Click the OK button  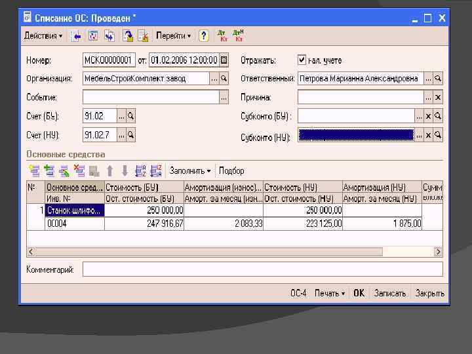tap(359, 293)
